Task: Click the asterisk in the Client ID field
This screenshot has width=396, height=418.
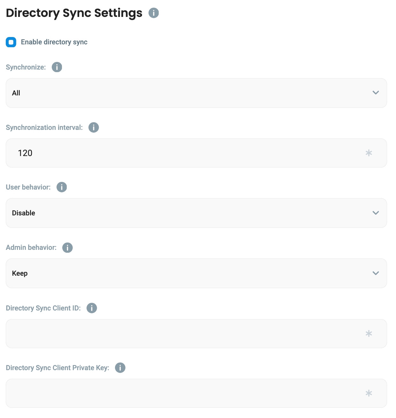Action: pos(369,334)
